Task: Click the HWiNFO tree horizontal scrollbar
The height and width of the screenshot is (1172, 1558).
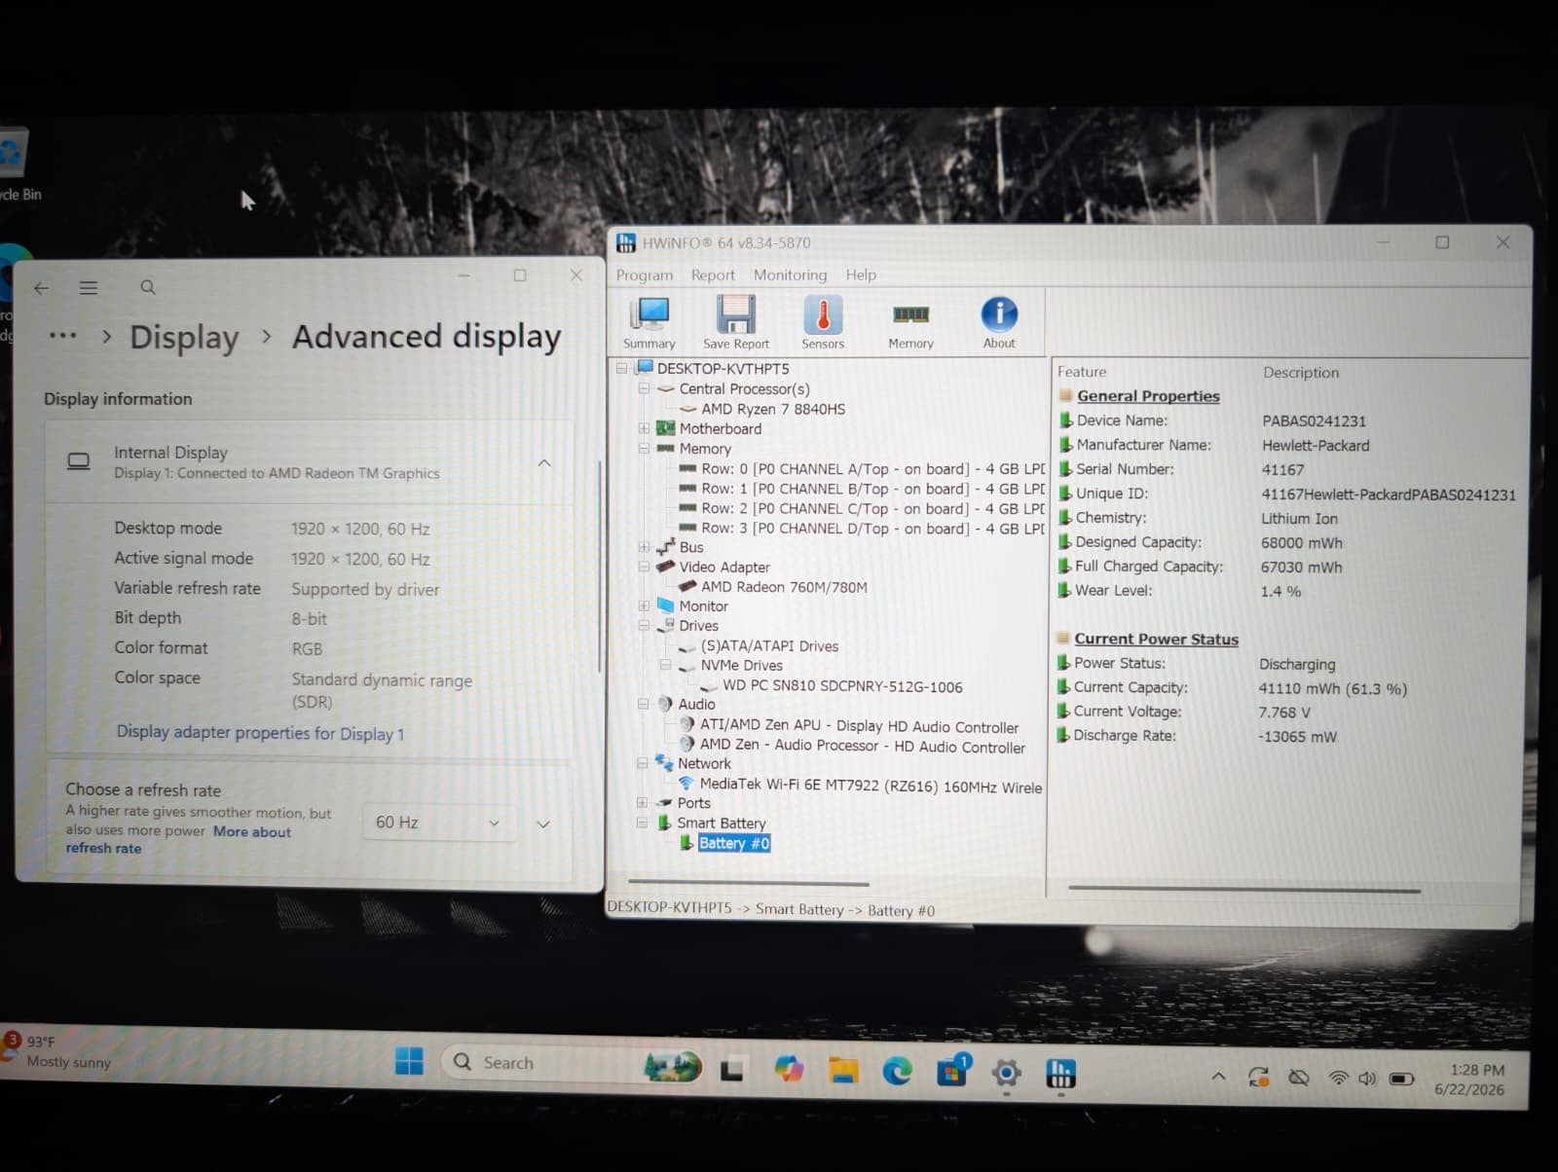Action: 749,884
